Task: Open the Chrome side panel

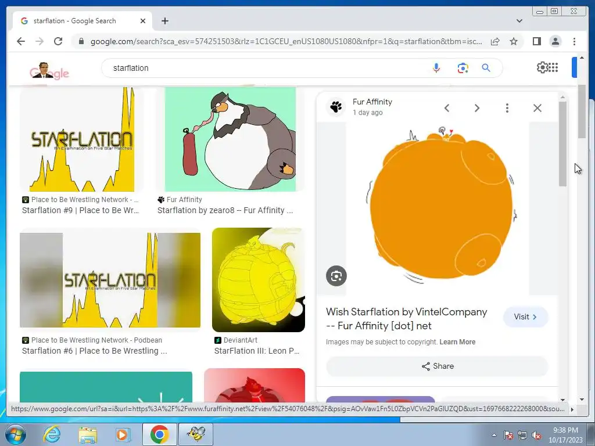Action: click(536, 41)
